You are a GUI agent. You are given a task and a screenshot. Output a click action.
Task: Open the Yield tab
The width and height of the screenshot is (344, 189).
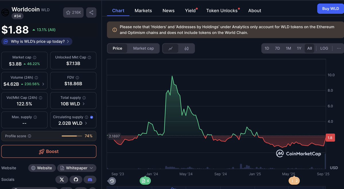[x=191, y=11]
